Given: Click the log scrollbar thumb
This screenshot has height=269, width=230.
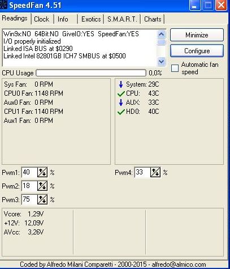Looking at the screenshot, I should click(161, 42).
